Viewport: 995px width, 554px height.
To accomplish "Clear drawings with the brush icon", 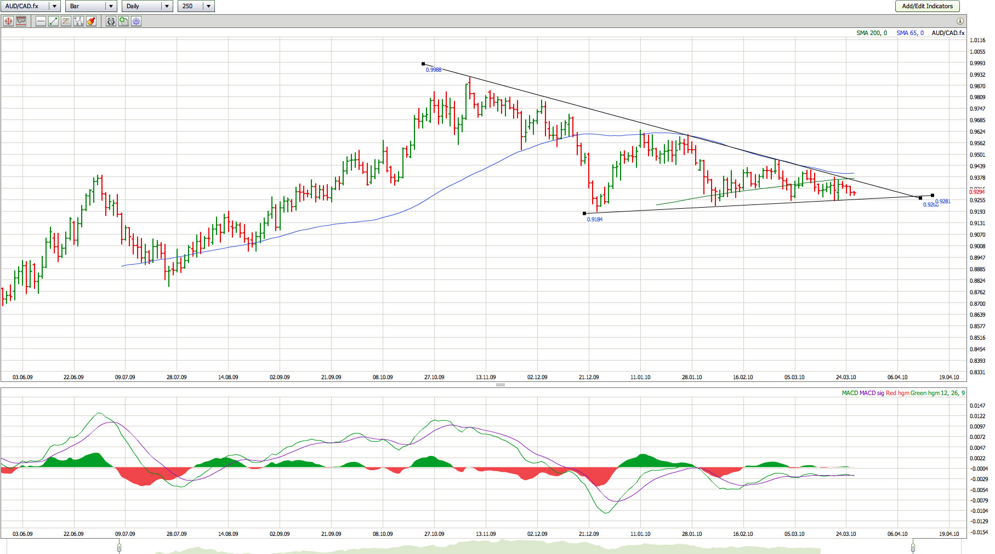I will pos(91,21).
